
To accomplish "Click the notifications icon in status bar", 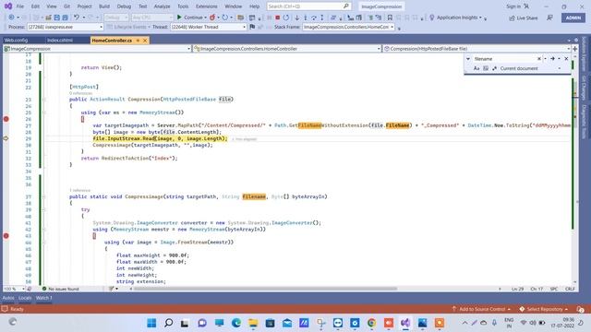I will (580, 309).
